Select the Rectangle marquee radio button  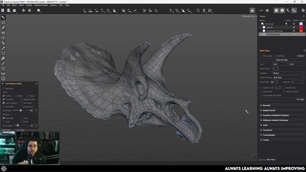click(4, 118)
